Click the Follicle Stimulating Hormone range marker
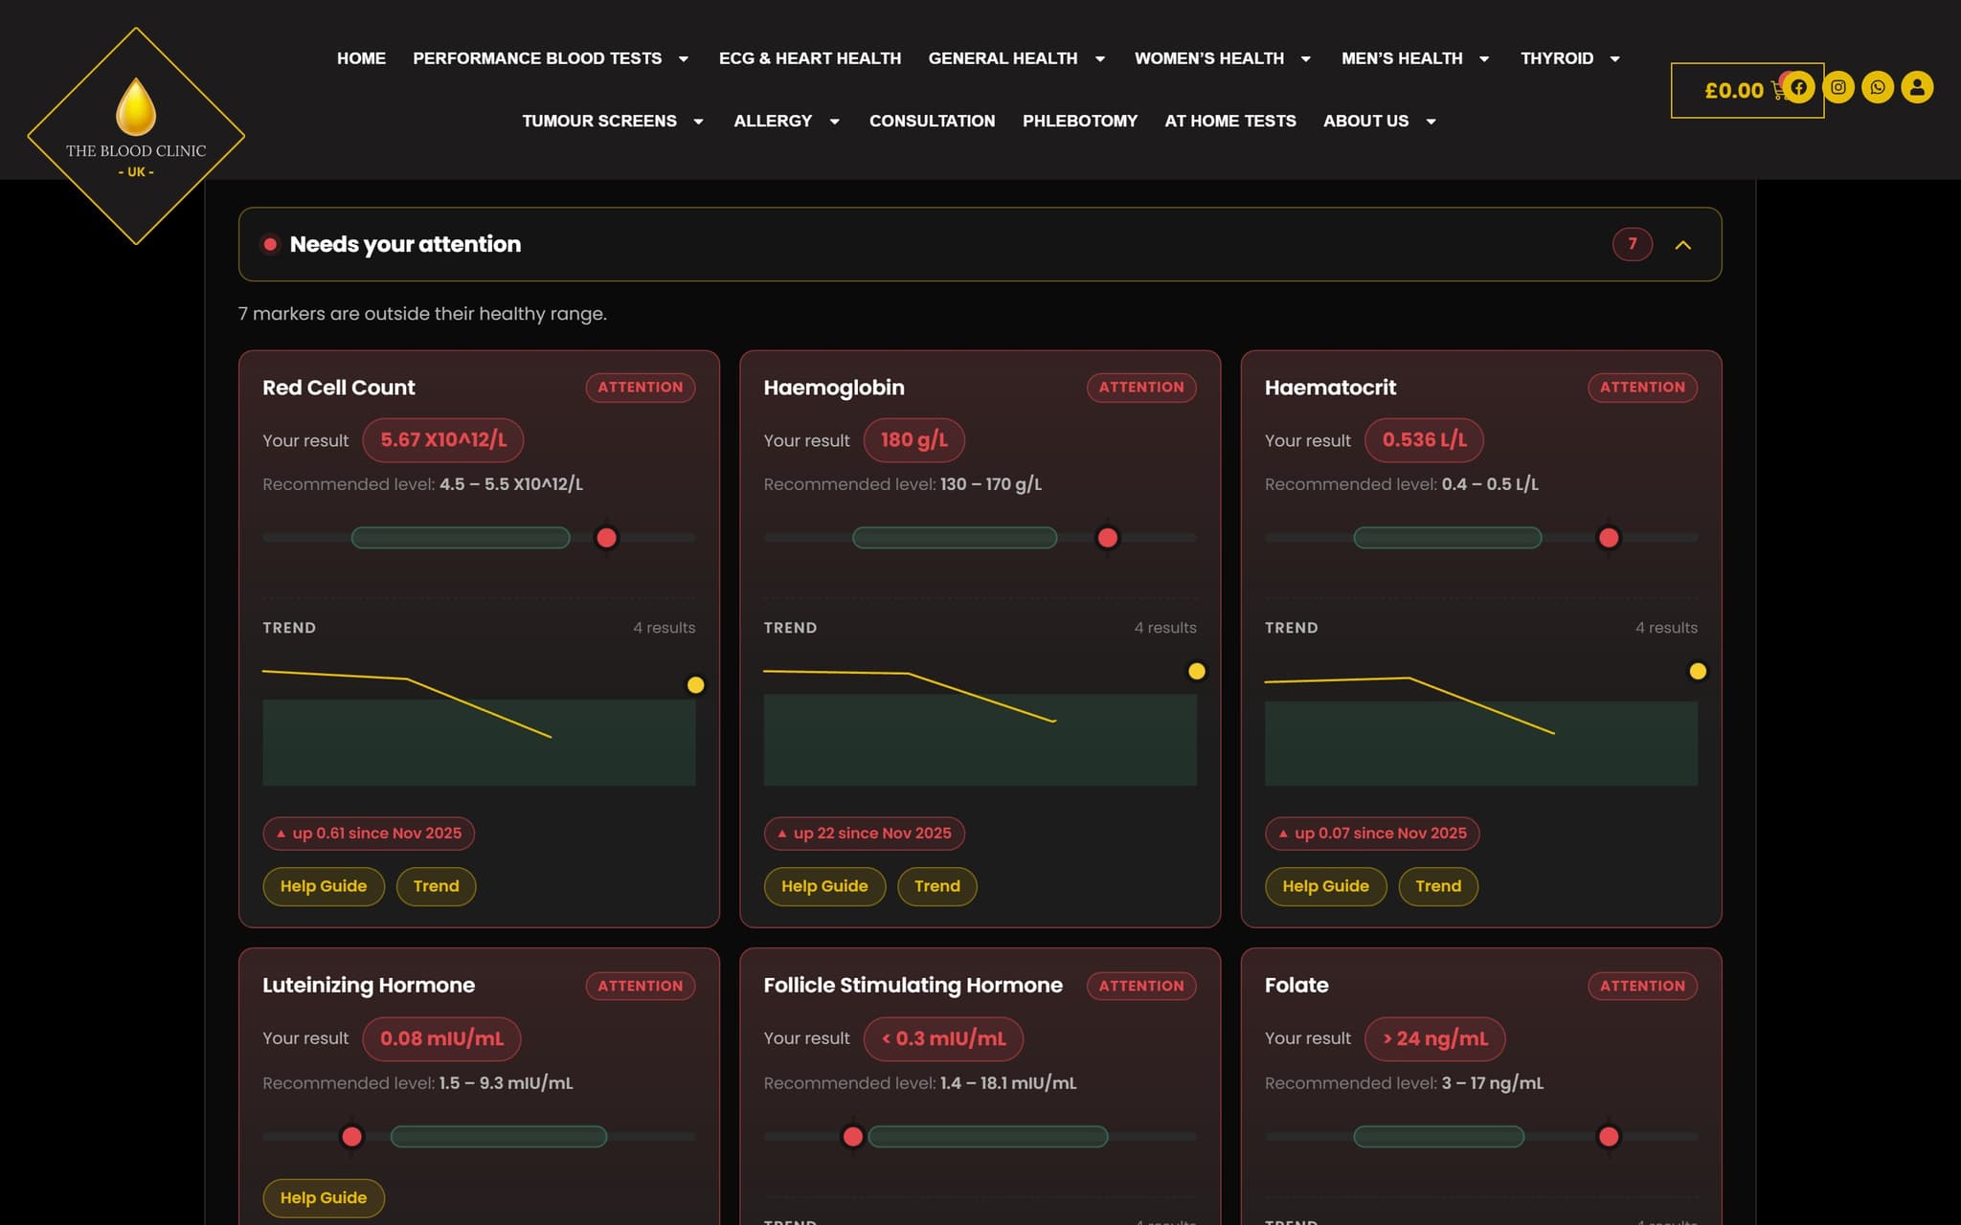Viewport: 1961px width, 1225px height. (852, 1137)
